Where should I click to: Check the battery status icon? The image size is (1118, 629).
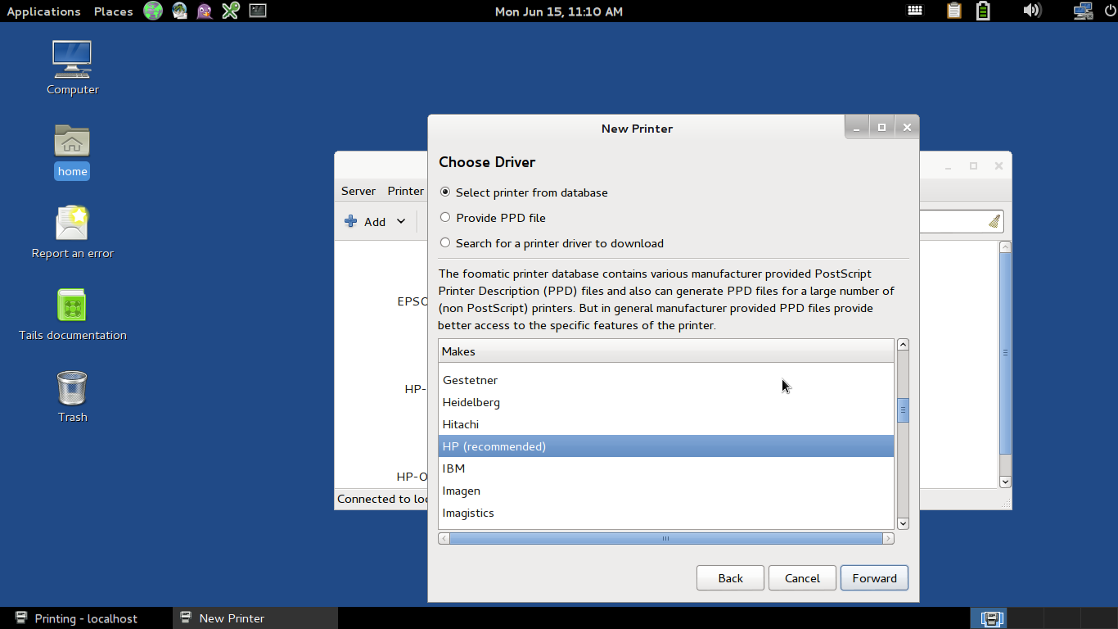(983, 11)
